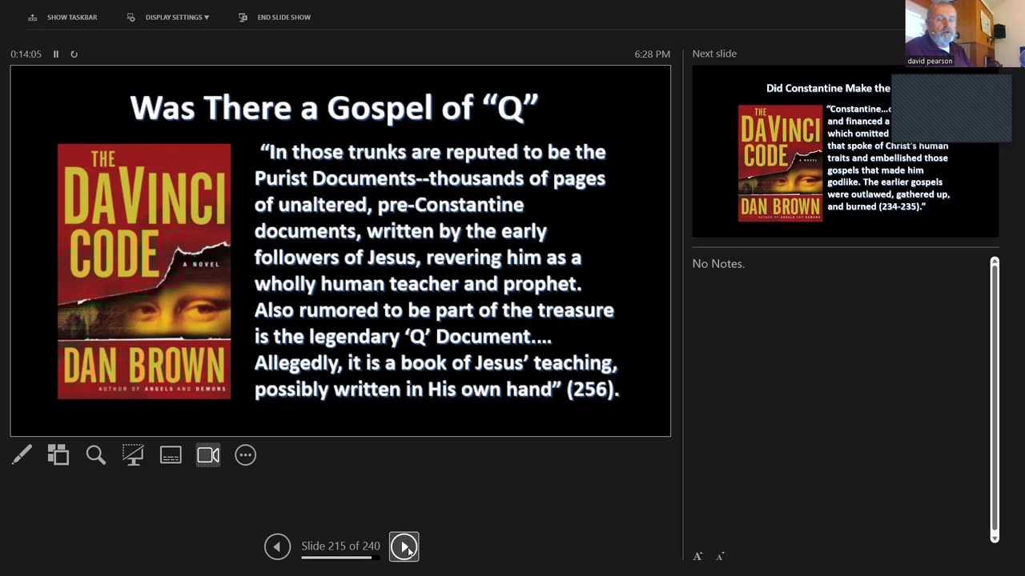Click the slide title 'Was There a Gospel of Q'
This screenshot has height=576, width=1025.
[x=334, y=107]
